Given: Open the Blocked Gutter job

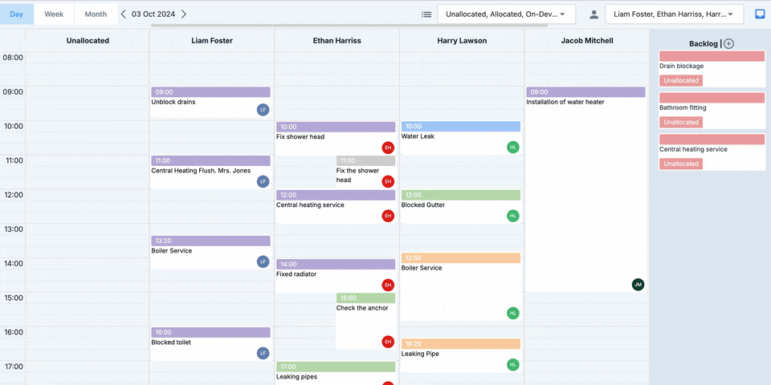Looking at the screenshot, I should pyautogui.click(x=460, y=206).
